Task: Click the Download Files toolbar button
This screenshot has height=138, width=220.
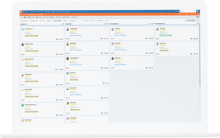Action: [x=46, y=17]
